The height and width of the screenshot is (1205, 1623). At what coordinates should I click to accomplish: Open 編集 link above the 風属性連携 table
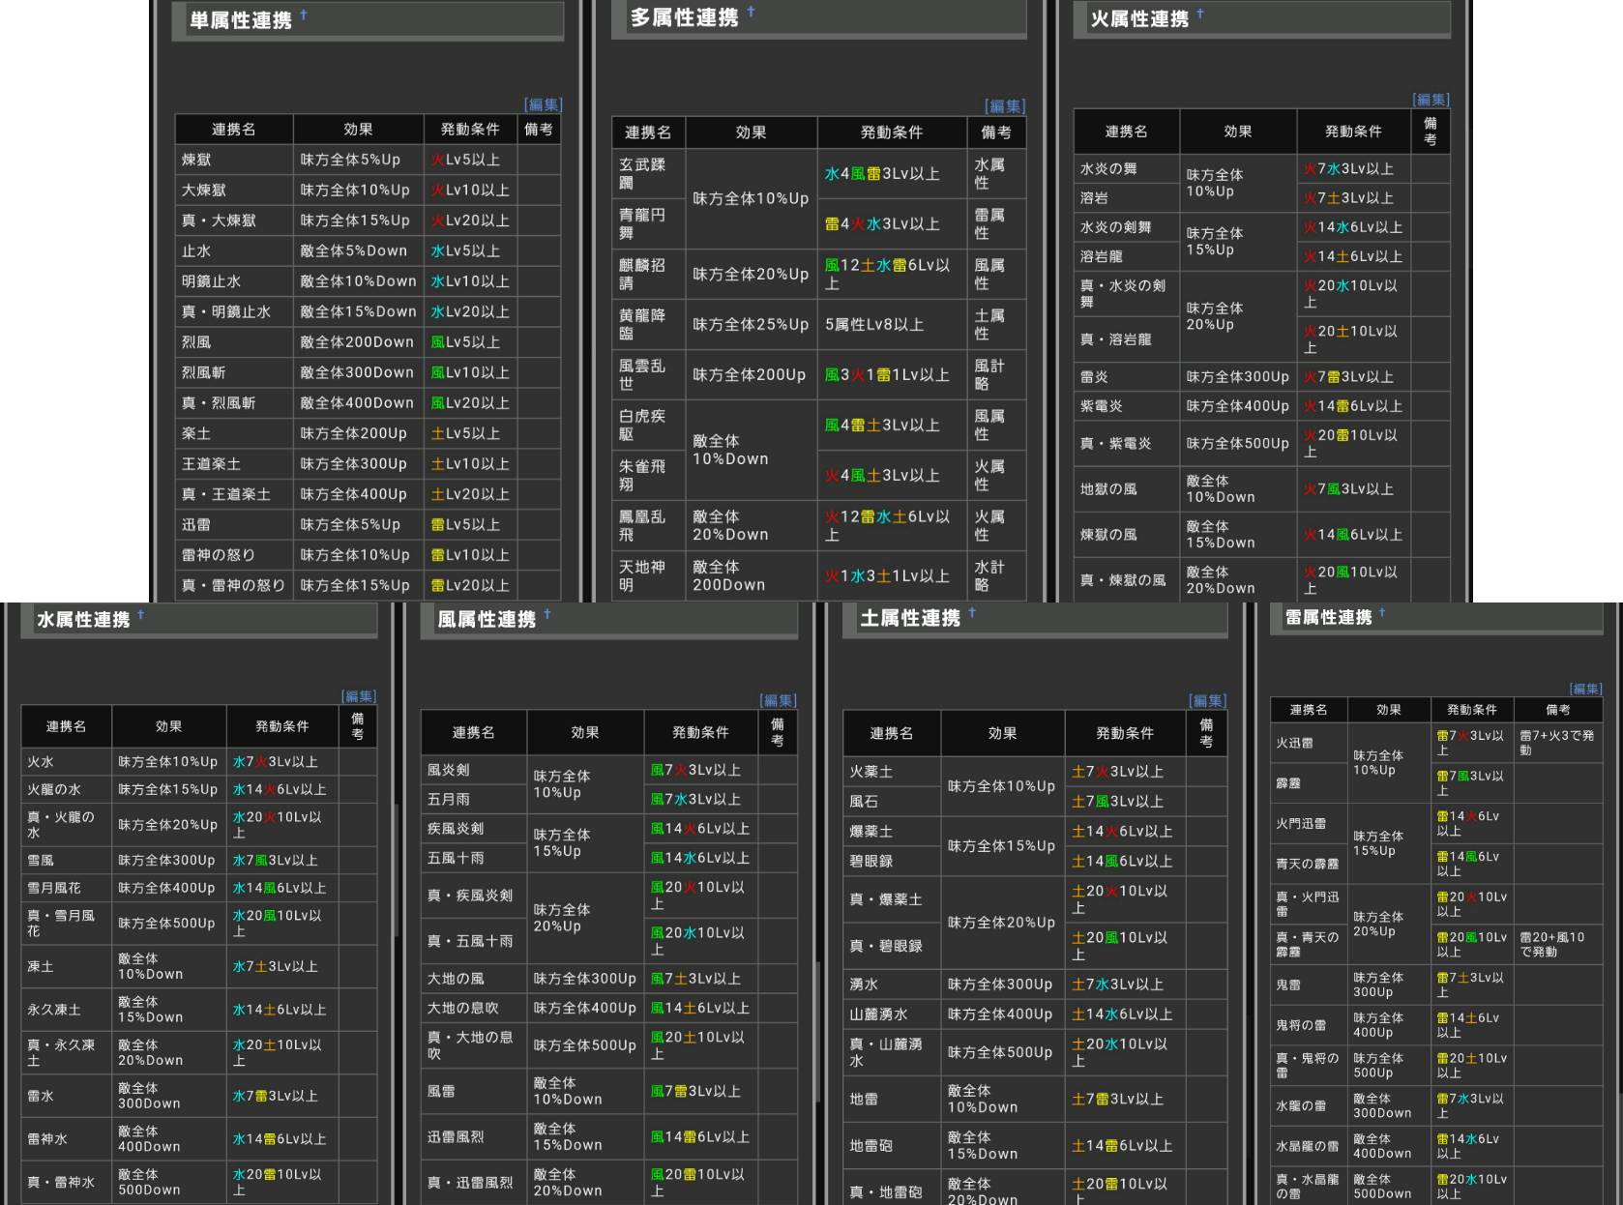coord(779,700)
